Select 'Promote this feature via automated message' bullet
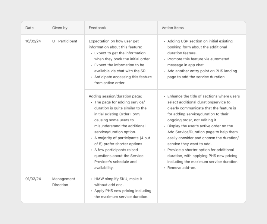Image resolution: width=267 pixels, height=224 pixels. pos(198,62)
